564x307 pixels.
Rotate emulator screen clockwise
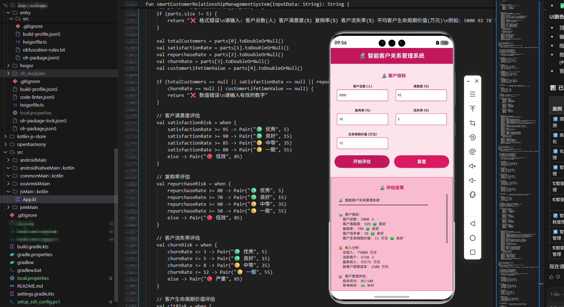click(x=473, y=152)
